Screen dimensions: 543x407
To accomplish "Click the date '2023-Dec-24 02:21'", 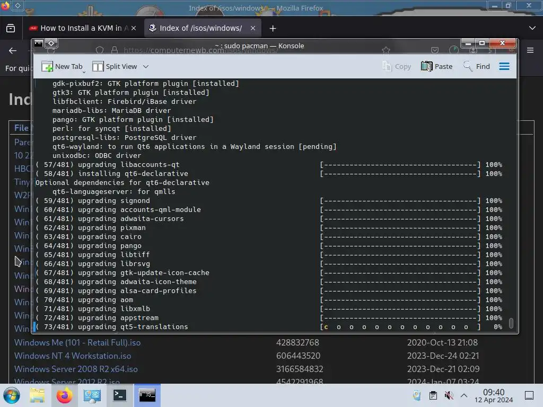I will tap(443, 356).
